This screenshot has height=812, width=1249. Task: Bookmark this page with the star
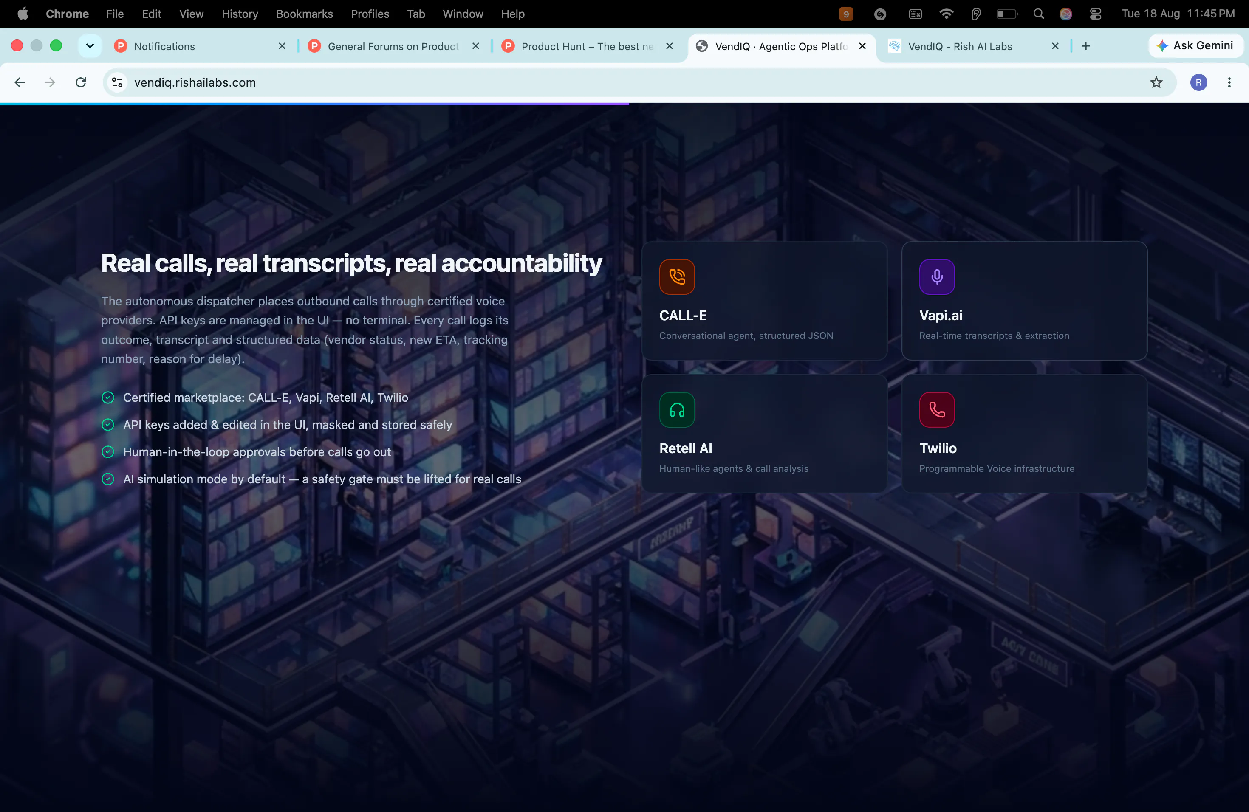tap(1156, 82)
